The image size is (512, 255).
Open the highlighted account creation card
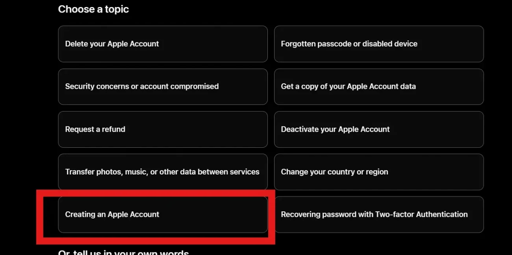pos(163,215)
